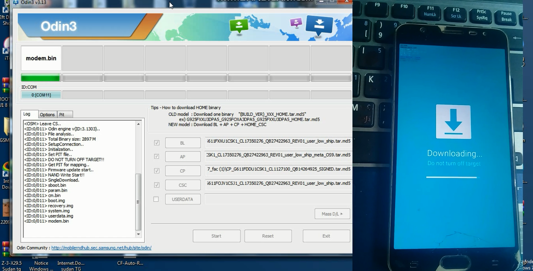The image size is (533, 271).
Task: Click the BL file browse button
Action: click(x=183, y=143)
